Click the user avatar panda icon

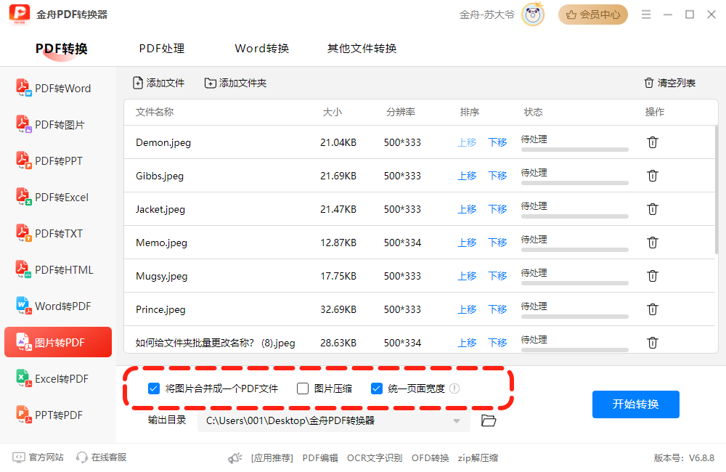click(533, 15)
